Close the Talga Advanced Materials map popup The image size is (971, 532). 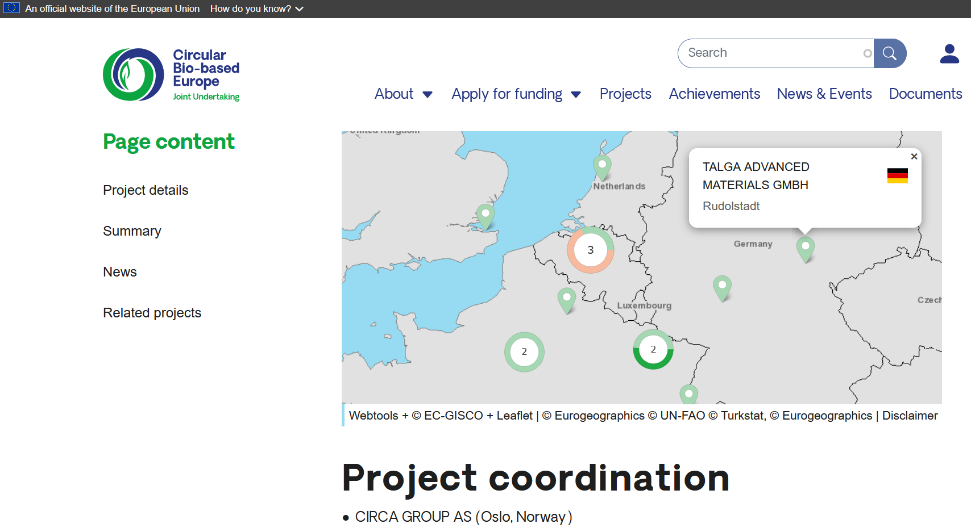click(x=914, y=157)
